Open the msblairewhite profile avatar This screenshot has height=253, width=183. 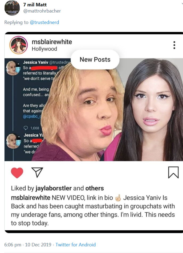click(x=19, y=45)
